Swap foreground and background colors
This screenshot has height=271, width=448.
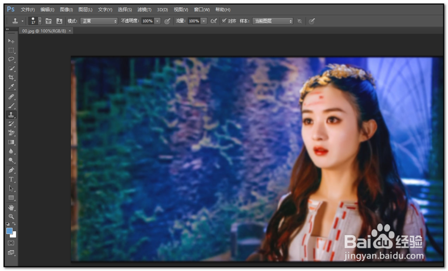(14, 224)
